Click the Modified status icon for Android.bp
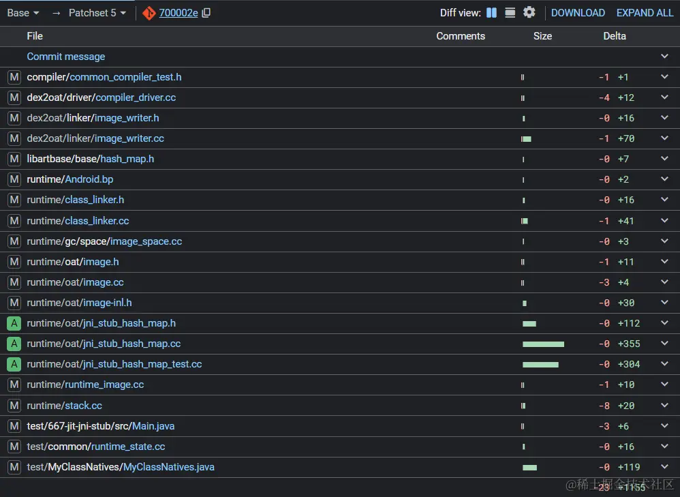 point(14,179)
